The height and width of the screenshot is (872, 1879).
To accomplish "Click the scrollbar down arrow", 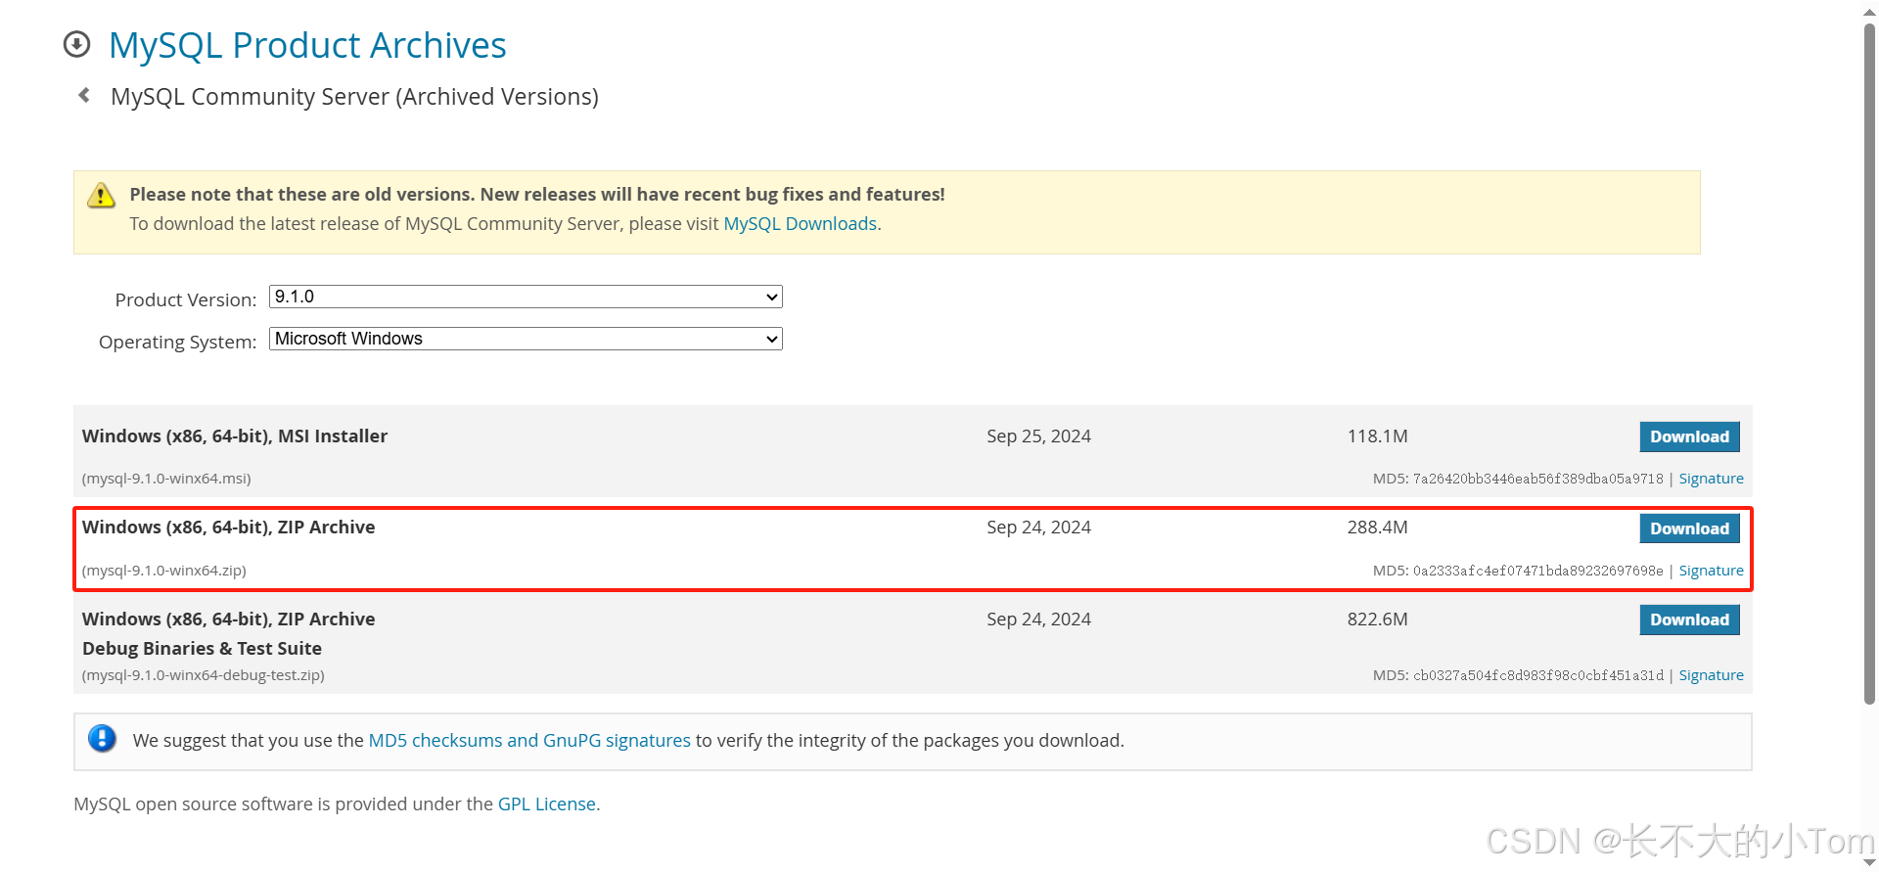I will click(1869, 862).
